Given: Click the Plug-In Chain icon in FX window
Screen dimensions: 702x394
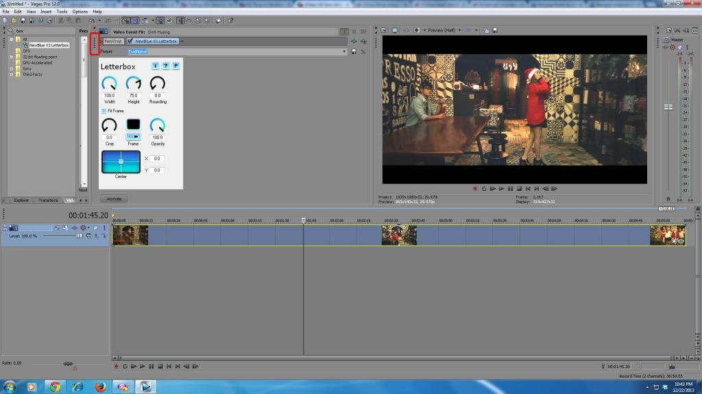Looking at the screenshot, I should coord(354,41).
